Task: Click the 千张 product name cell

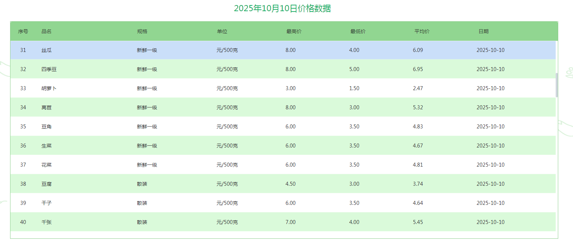Action: click(x=47, y=222)
